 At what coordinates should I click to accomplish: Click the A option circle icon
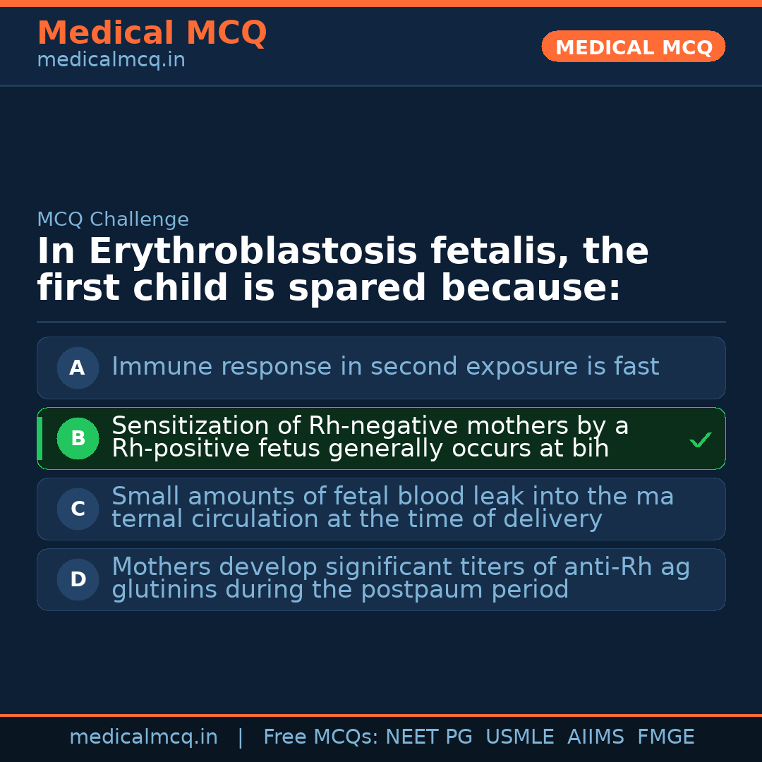click(x=78, y=368)
